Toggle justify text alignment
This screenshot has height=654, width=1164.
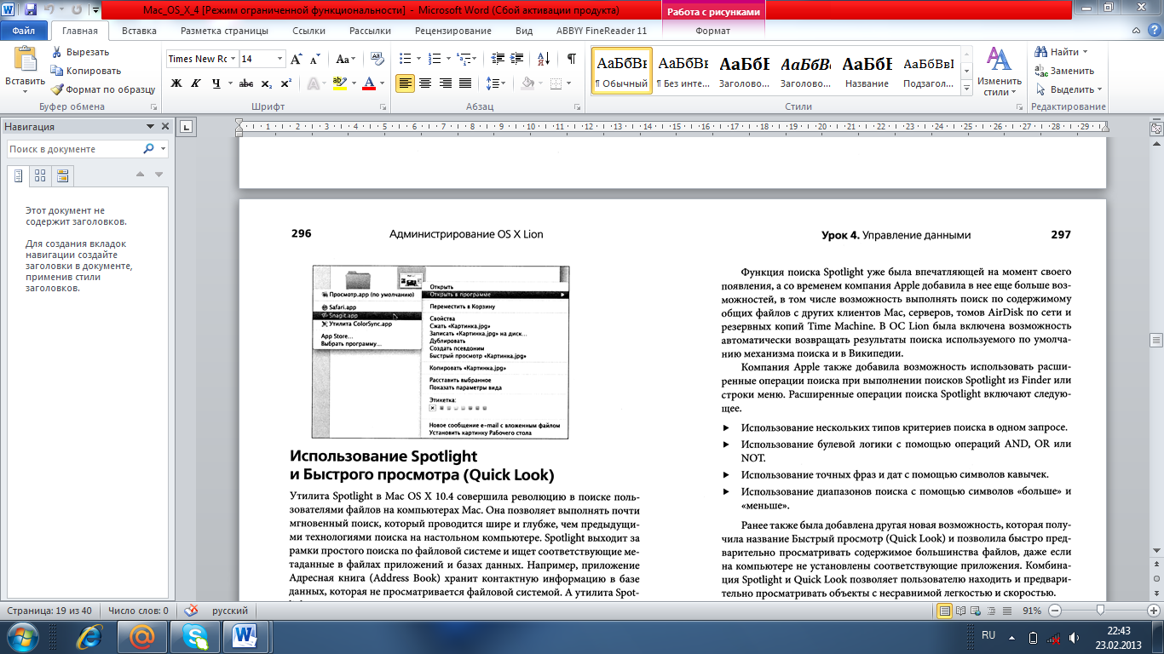465,83
